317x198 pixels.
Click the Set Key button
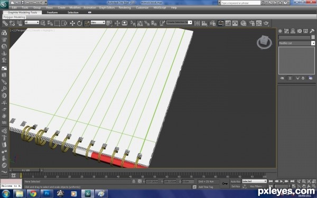click(x=236, y=186)
